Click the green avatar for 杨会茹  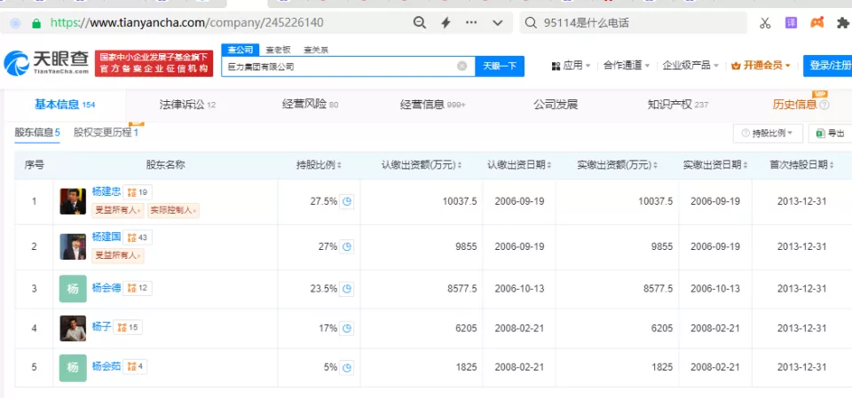pyautogui.click(x=73, y=368)
